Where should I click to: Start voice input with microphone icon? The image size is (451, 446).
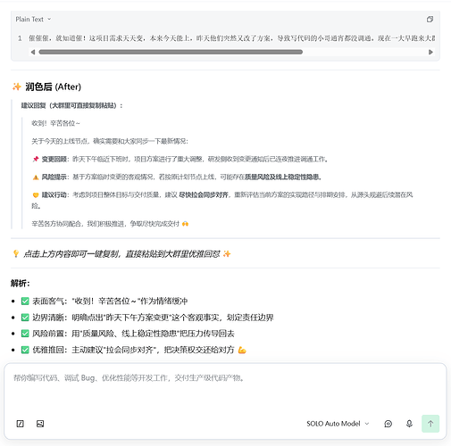[x=409, y=424]
